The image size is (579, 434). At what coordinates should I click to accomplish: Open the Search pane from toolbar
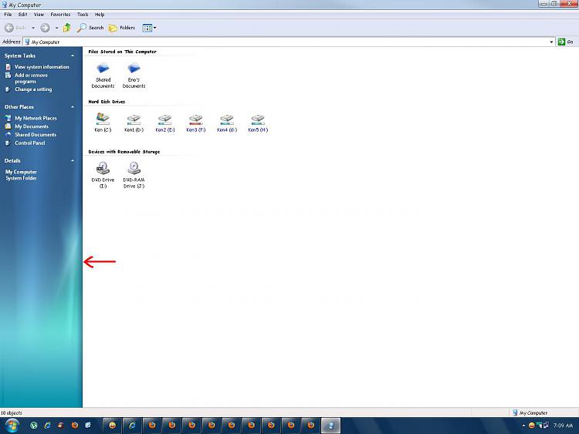coord(90,28)
